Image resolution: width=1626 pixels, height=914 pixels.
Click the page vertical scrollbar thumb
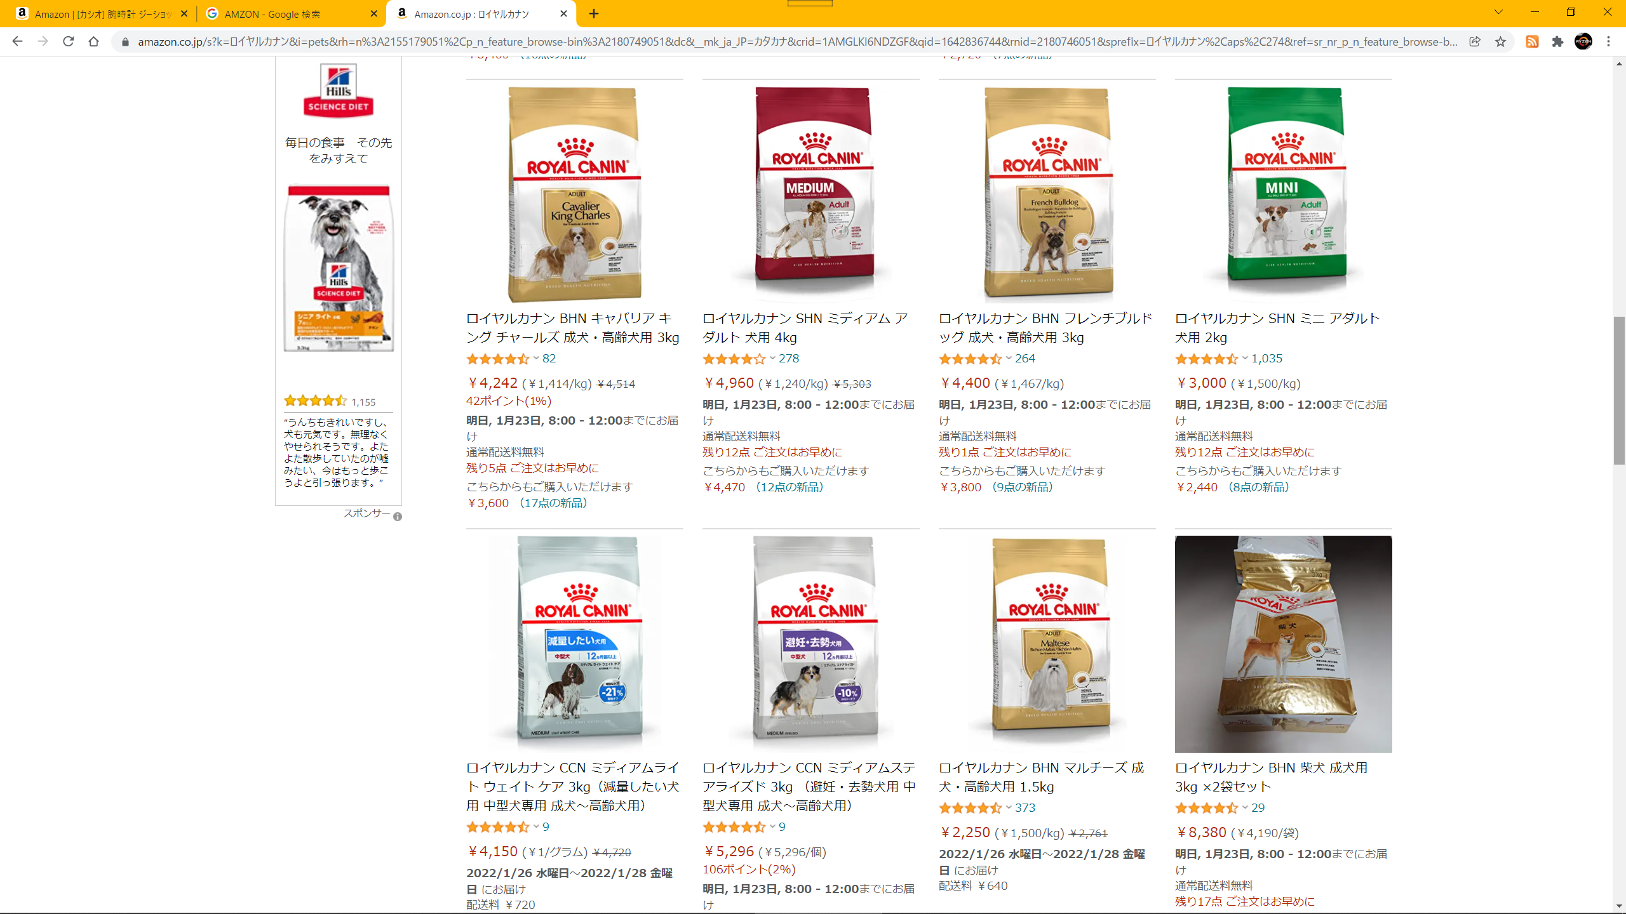[x=1619, y=390]
